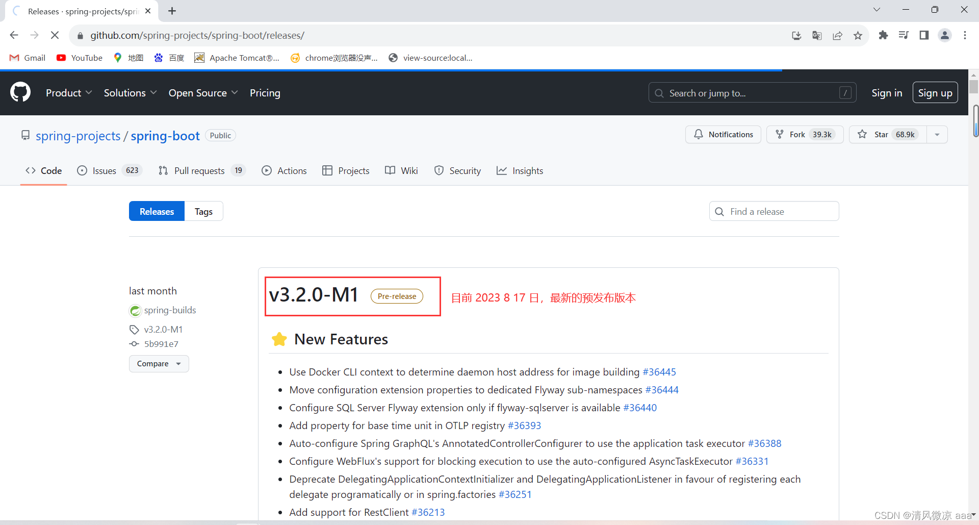Click the v3.2.0-M1 tag in sidebar
Screen dimensions: 979x525
point(163,330)
